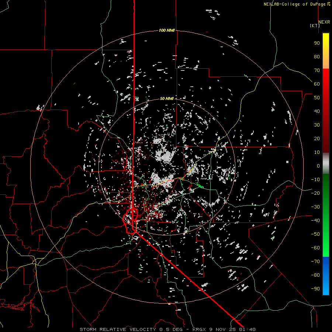Click the large gray echo blob inside 50 NMI ring
The width and height of the screenshot is (332, 332).
165,156
